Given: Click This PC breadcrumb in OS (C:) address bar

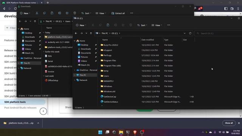Looking at the screenshot, I should click(x=105, y=33).
